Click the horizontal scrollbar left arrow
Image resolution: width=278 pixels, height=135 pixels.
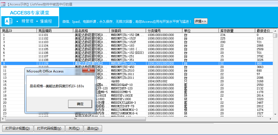[x=3, y=119]
